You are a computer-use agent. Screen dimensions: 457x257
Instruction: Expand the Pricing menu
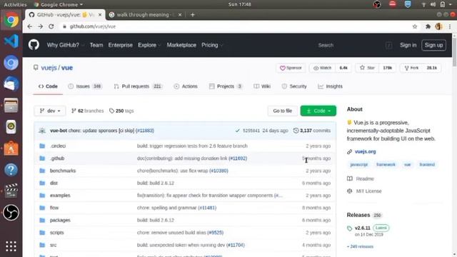pos(212,45)
